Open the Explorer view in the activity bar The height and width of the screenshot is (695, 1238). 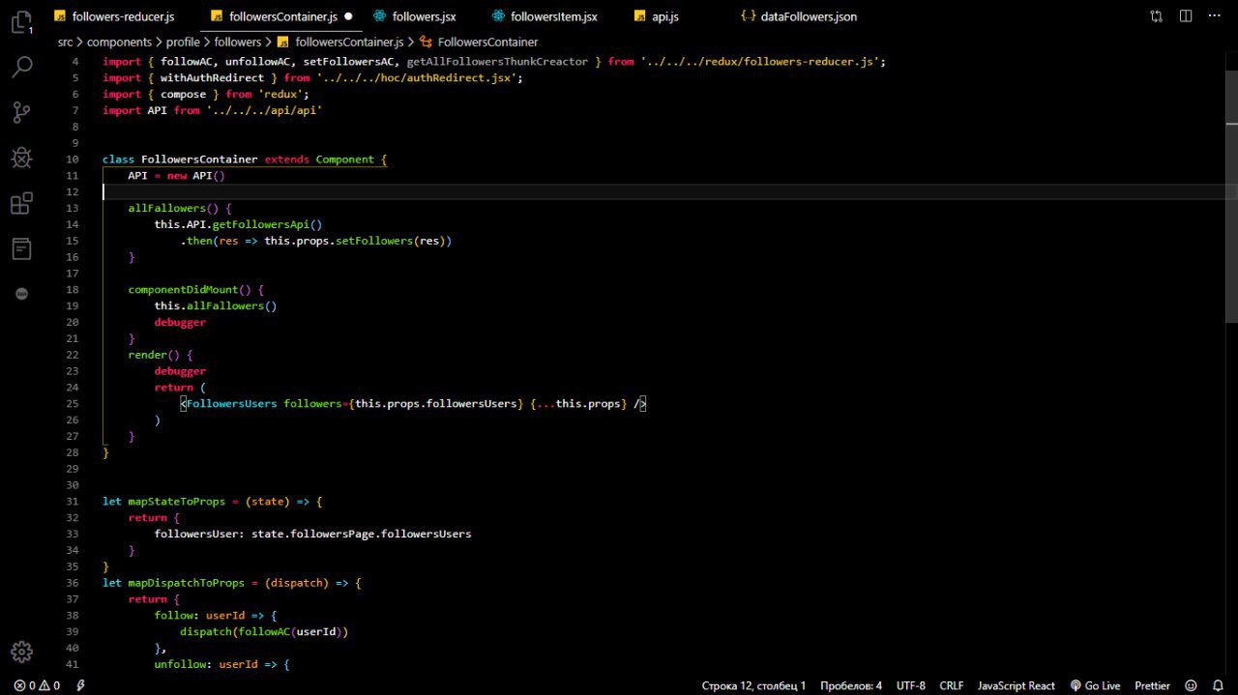click(x=21, y=21)
